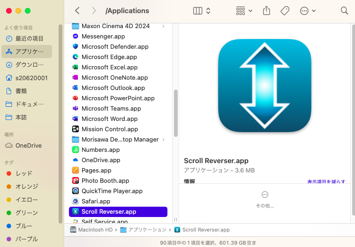Expand Morisawa Desktop Manager folder chevron
355x247 pixels.
[x=163, y=140]
